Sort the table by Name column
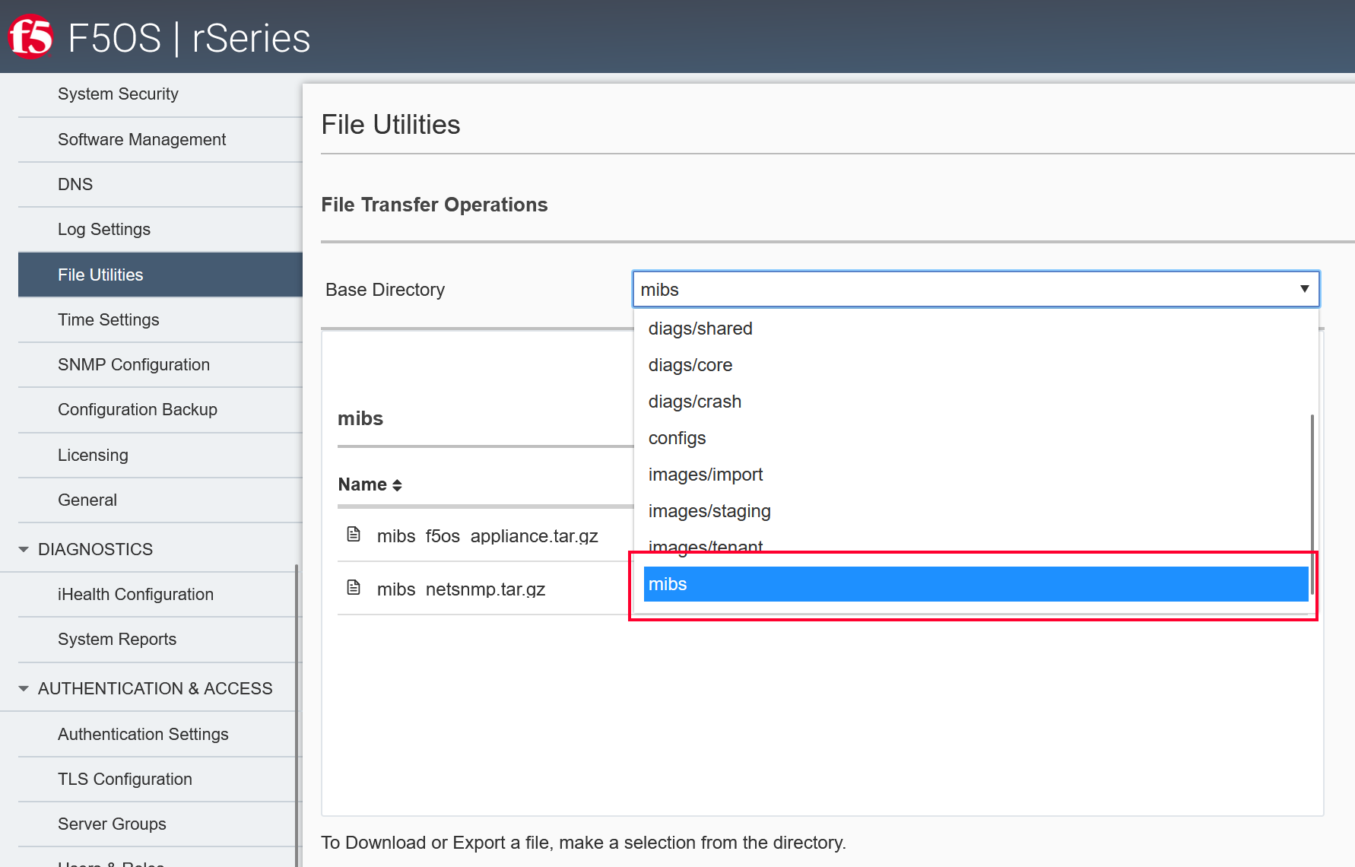 coord(370,484)
